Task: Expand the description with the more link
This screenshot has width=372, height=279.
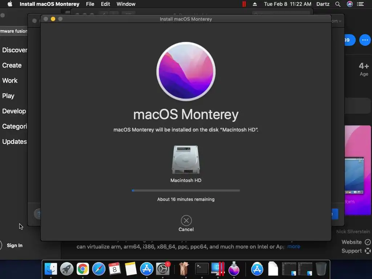Action: (294, 247)
